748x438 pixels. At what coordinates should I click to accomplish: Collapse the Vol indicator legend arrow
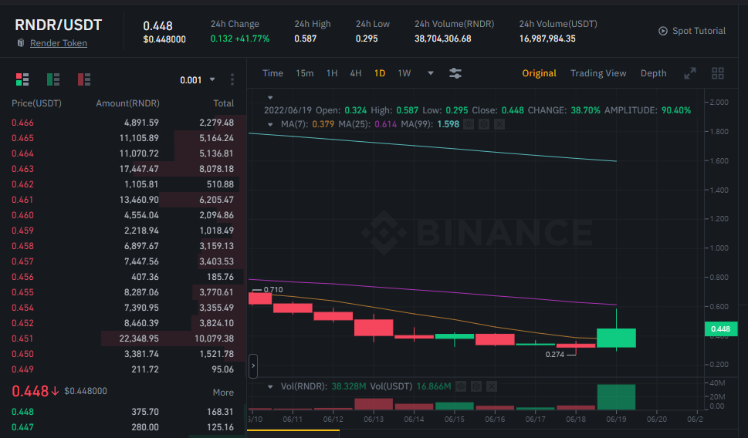[x=270, y=386]
